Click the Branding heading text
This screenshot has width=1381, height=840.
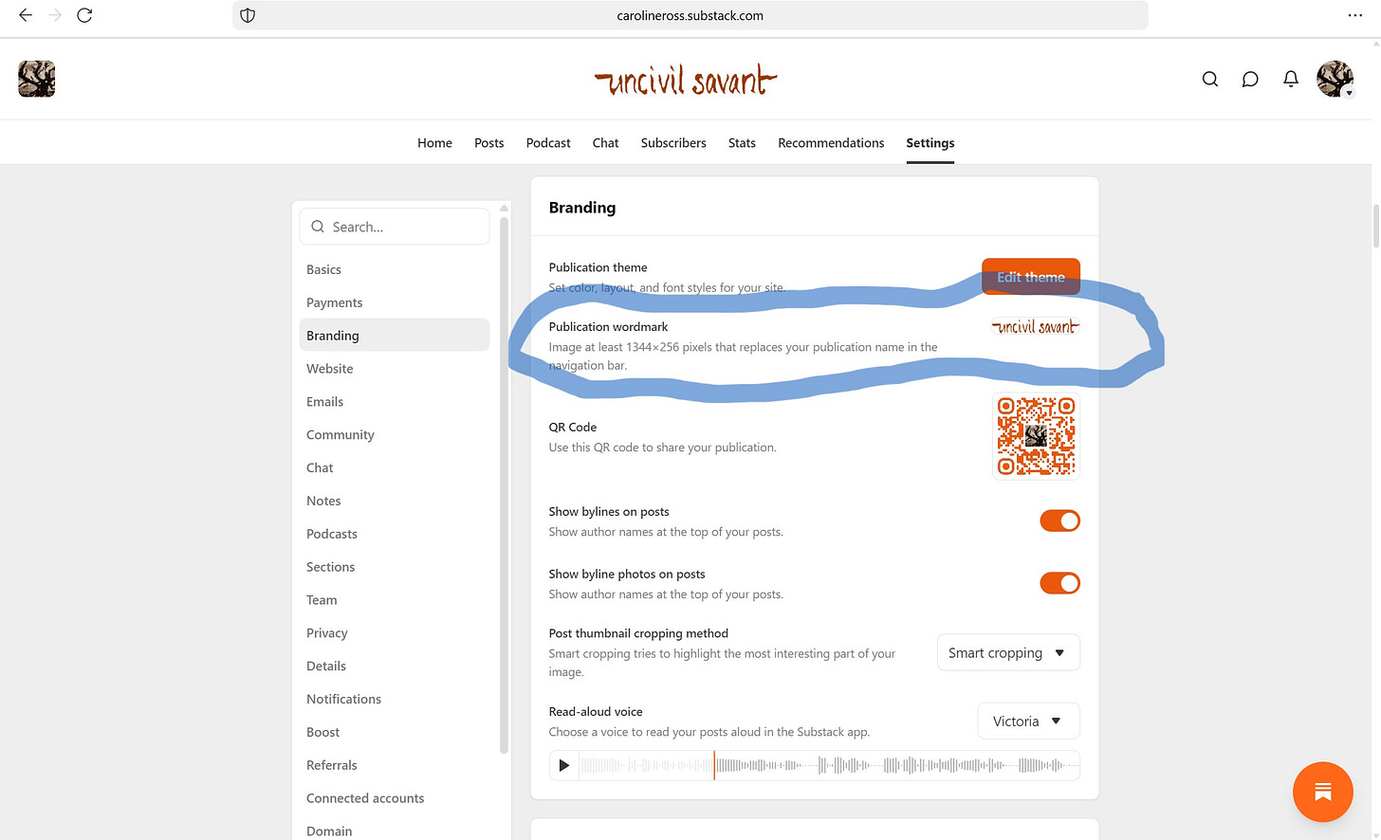coord(582,208)
